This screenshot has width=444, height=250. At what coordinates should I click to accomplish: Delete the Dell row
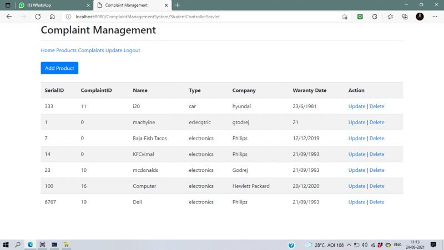tap(377, 202)
